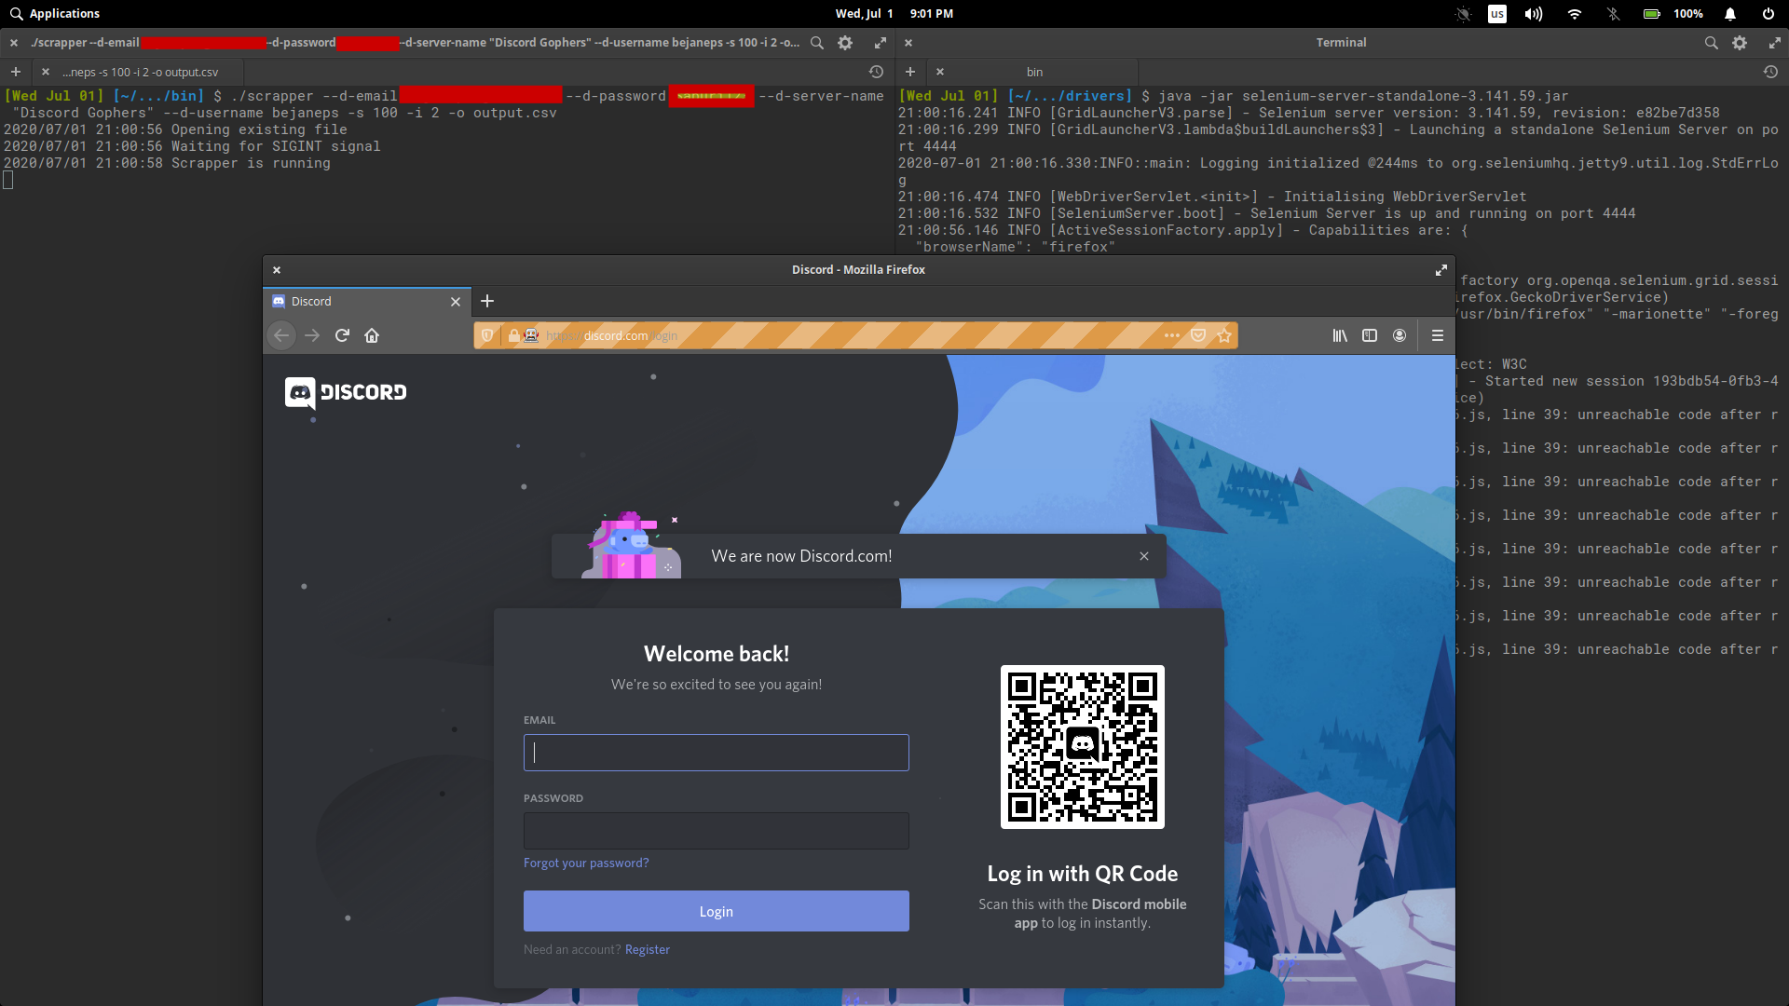The width and height of the screenshot is (1789, 1006).
Task: Focus the Password input field
Action: pyautogui.click(x=716, y=830)
